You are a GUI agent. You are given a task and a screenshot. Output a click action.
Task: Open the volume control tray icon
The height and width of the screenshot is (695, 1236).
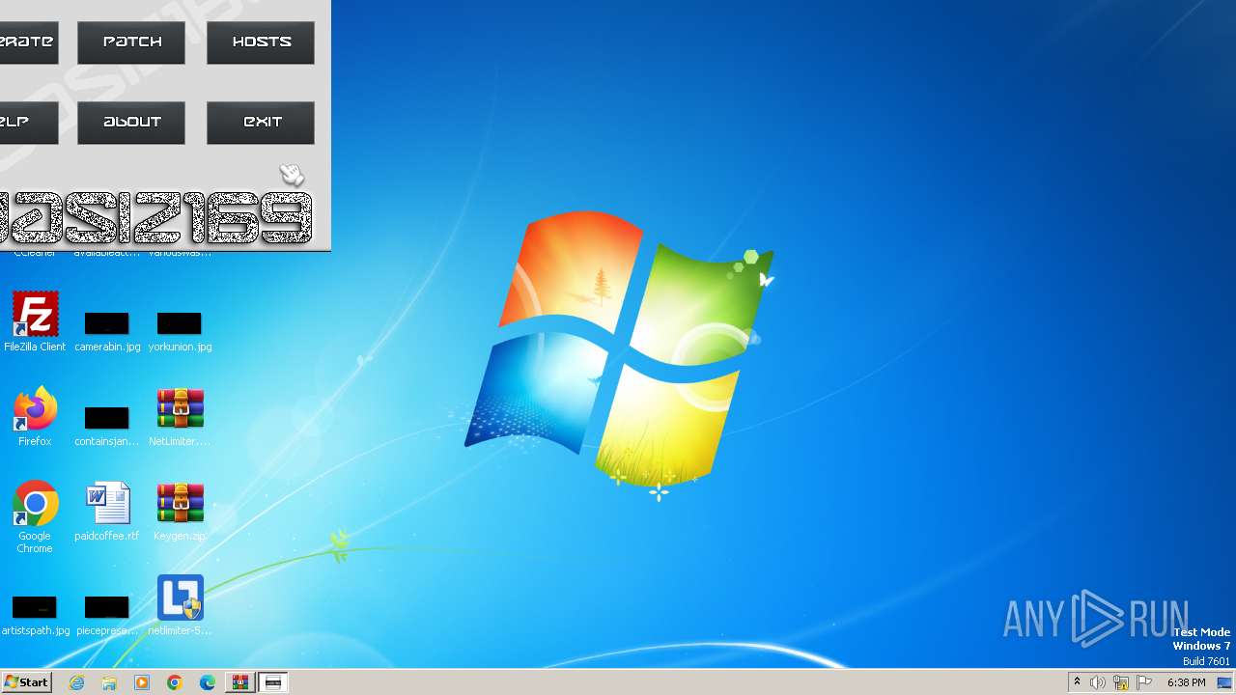click(x=1098, y=682)
